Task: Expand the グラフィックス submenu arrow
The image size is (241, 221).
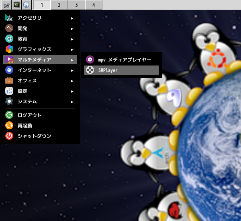Action: point(72,50)
